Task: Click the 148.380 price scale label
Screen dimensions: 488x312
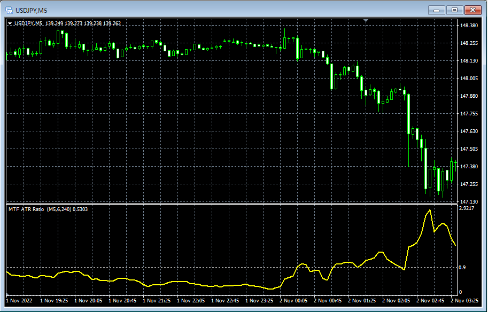Action: (469, 26)
